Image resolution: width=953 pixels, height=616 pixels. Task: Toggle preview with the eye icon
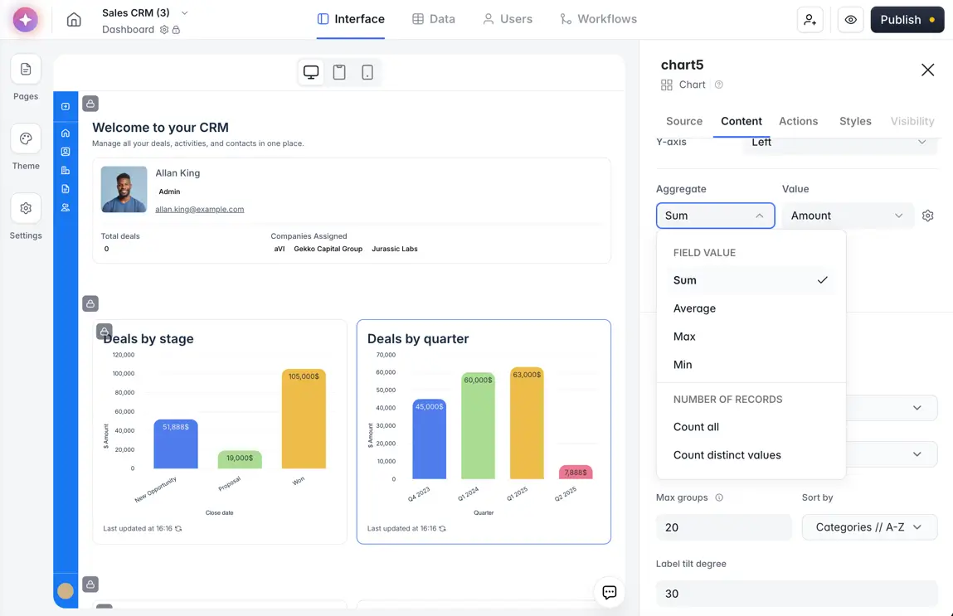(x=850, y=19)
